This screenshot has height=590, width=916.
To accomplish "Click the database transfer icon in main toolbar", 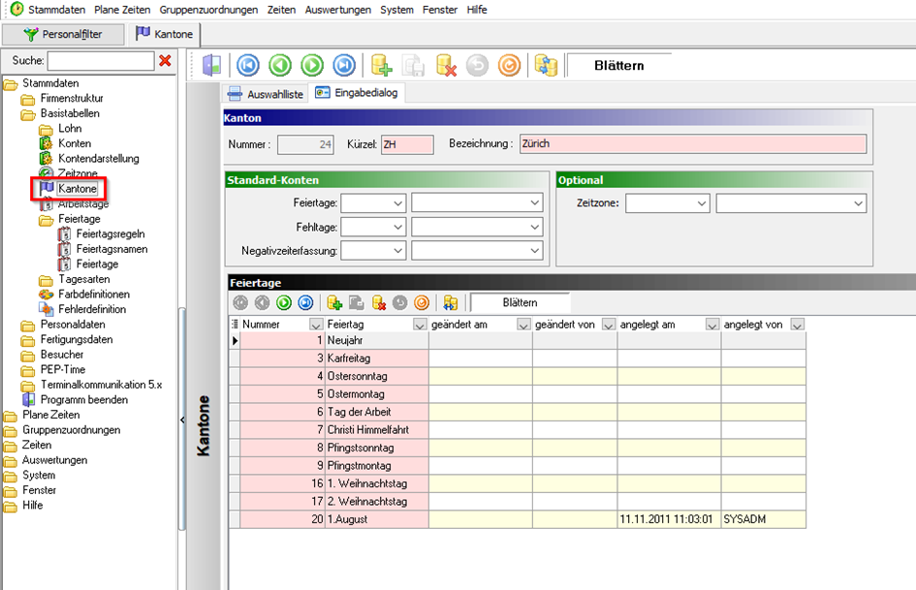I will point(547,66).
